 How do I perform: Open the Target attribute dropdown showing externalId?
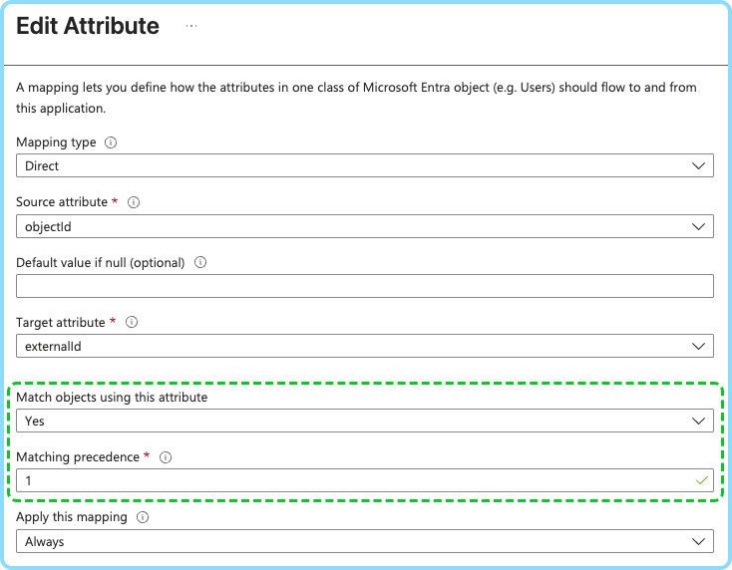tap(364, 347)
